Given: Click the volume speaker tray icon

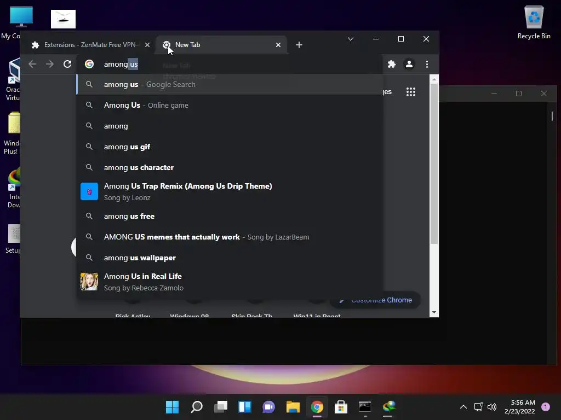Looking at the screenshot, I should [x=492, y=407].
